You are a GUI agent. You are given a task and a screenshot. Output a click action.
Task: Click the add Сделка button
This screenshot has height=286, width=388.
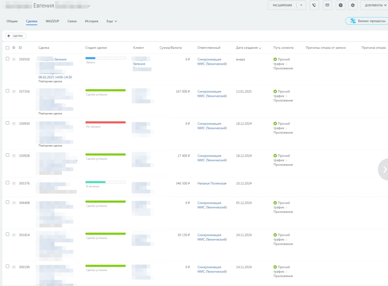point(16,36)
